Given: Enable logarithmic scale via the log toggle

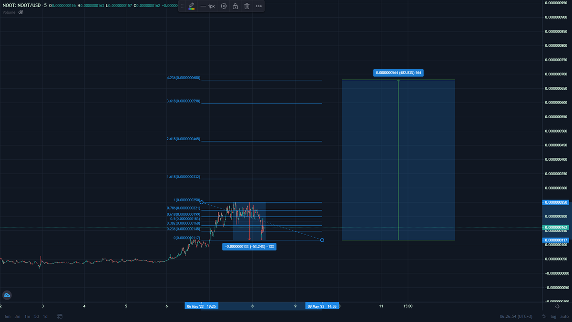Looking at the screenshot, I should click(x=553, y=316).
